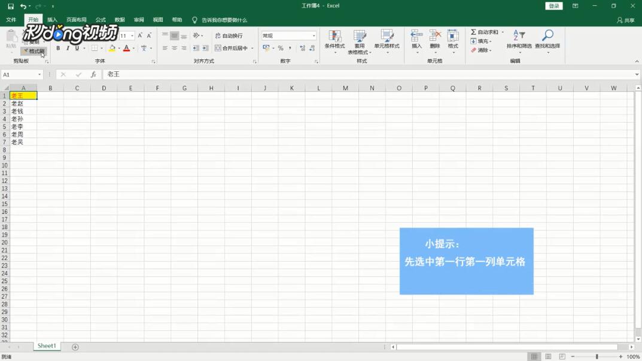The image size is (642, 361).
Task: Decrease indent
Action: [196, 48]
